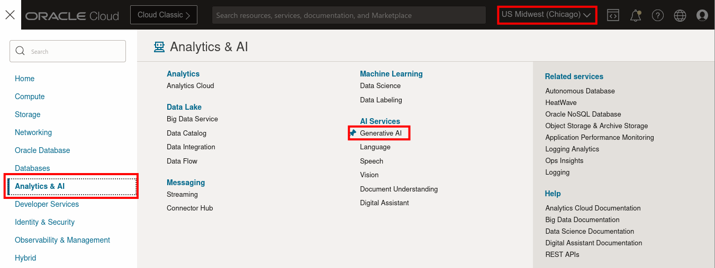Click the Analytics category heading

[183, 74]
